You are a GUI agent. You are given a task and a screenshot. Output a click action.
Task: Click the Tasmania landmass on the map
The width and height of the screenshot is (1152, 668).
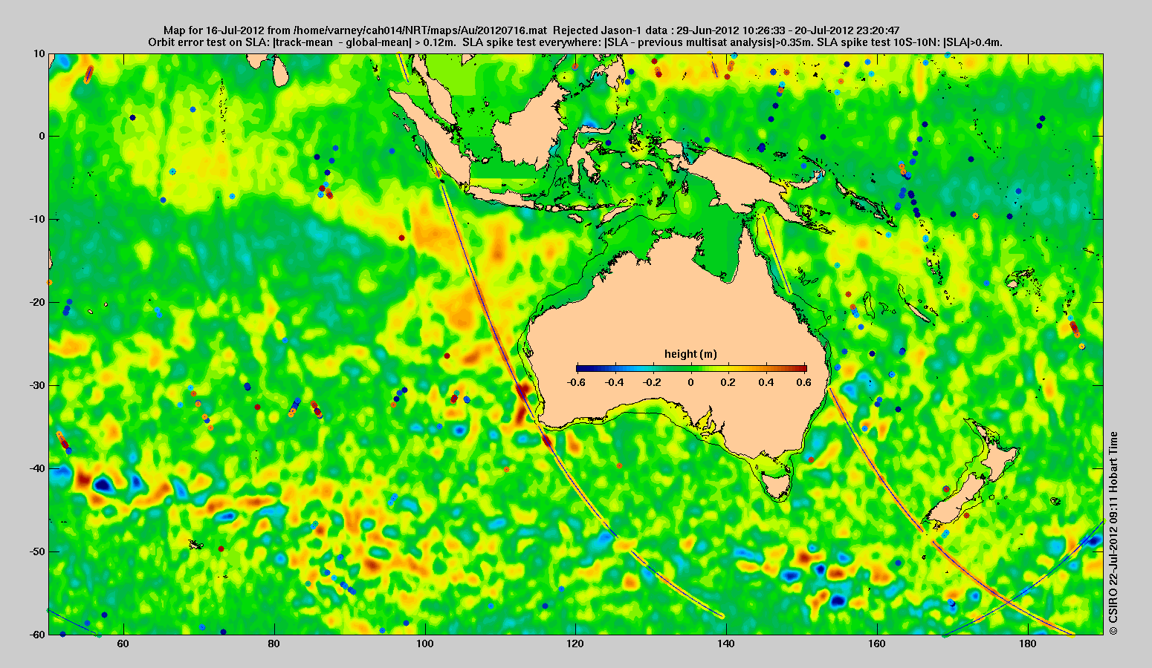pos(777,487)
